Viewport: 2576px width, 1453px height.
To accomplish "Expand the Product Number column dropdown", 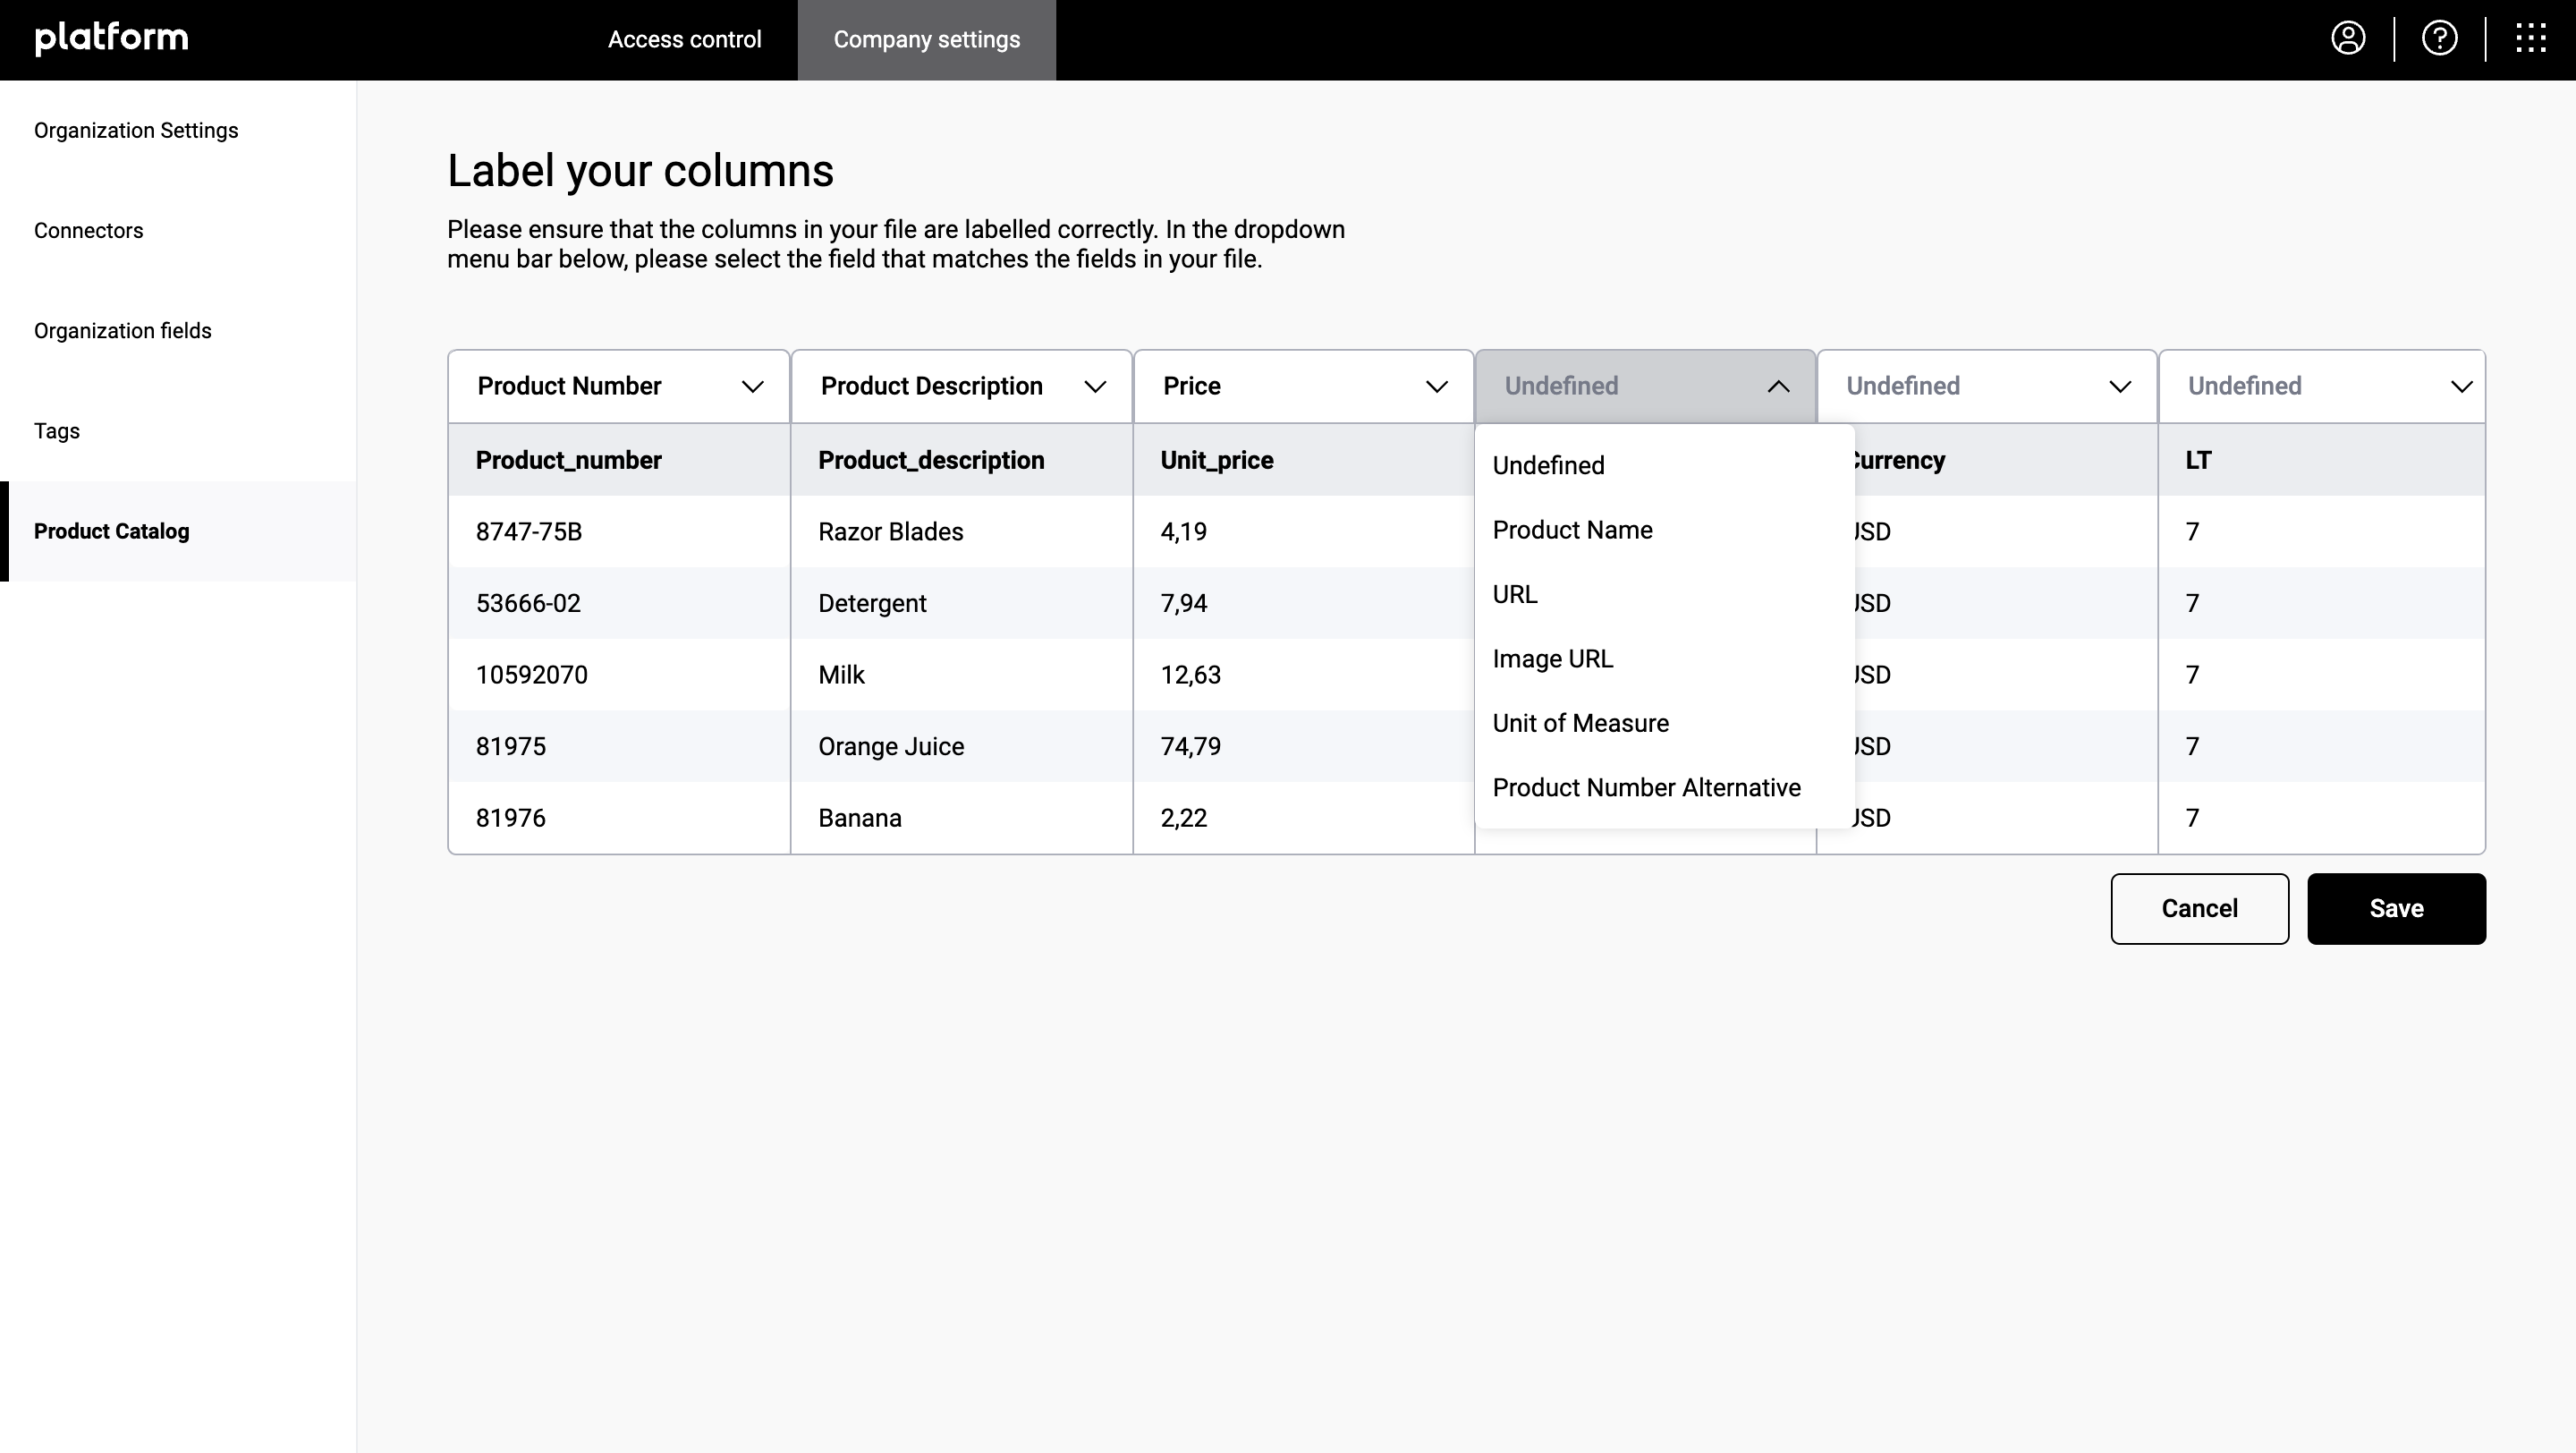I will [x=619, y=386].
